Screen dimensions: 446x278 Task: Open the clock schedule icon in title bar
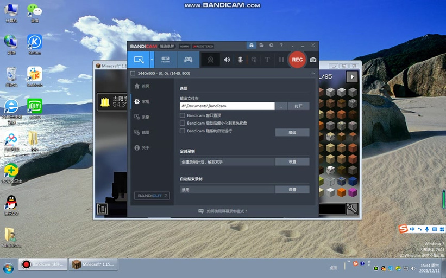pos(272,46)
